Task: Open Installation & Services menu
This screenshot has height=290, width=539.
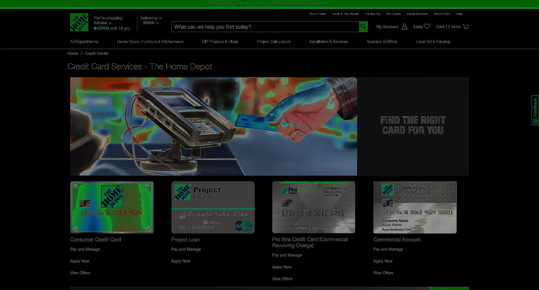Action: click(x=328, y=42)
